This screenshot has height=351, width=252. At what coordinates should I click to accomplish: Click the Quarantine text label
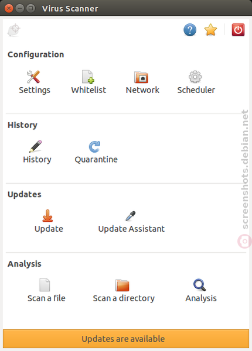(96, 160)
